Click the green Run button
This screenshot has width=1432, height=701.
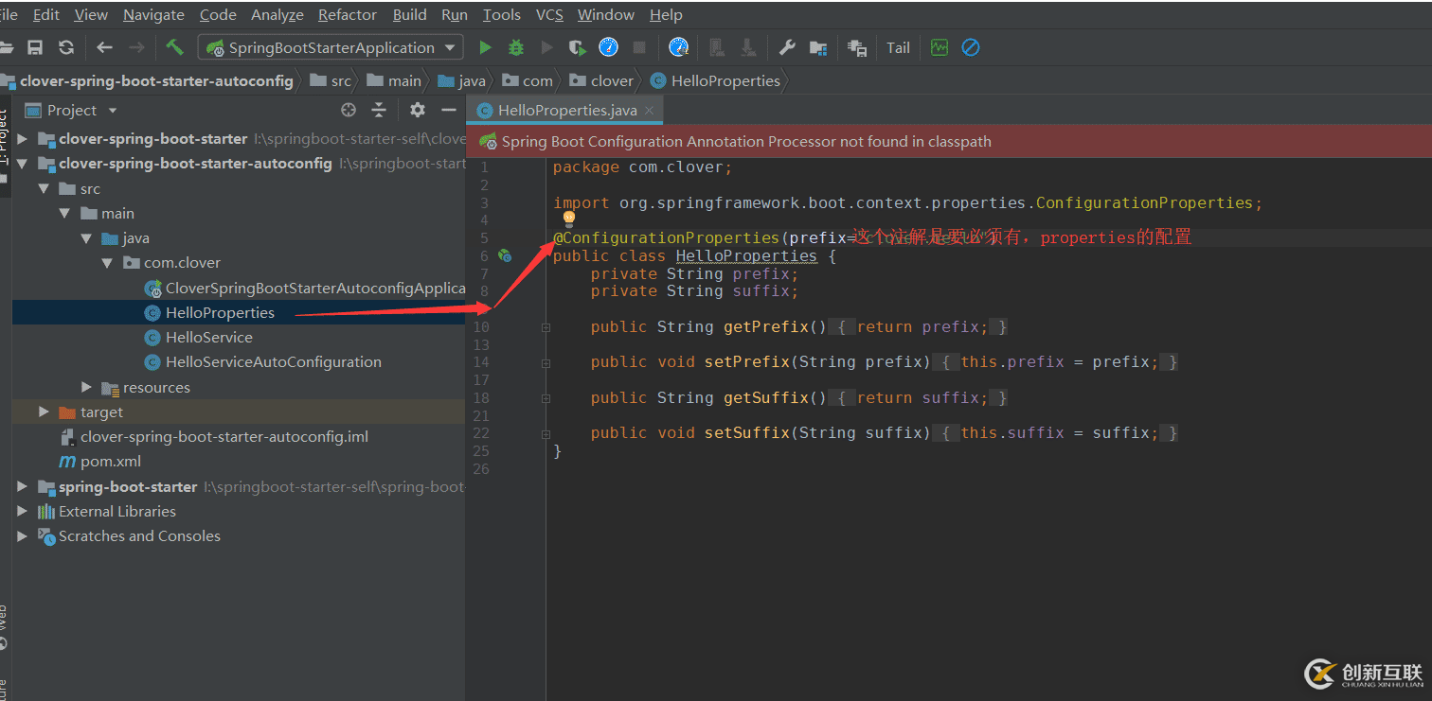pyautogui.click(x=485, y=47)
